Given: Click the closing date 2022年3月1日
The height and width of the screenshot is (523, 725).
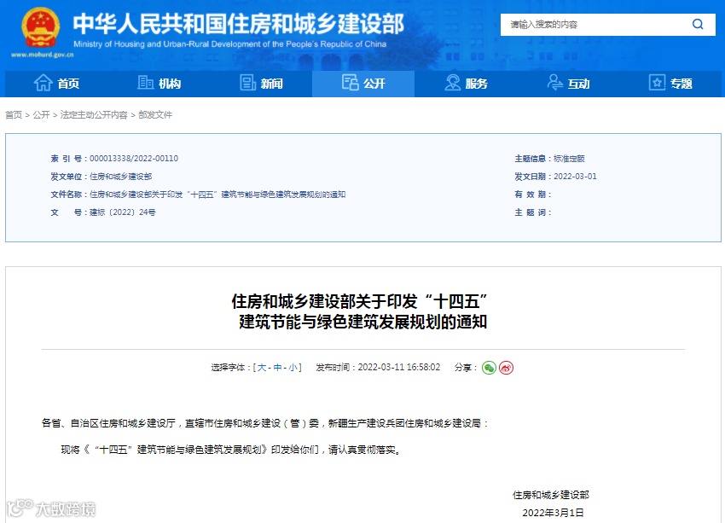Looking at the screenshot, I should pyautogui.click(x=553, y=513).
